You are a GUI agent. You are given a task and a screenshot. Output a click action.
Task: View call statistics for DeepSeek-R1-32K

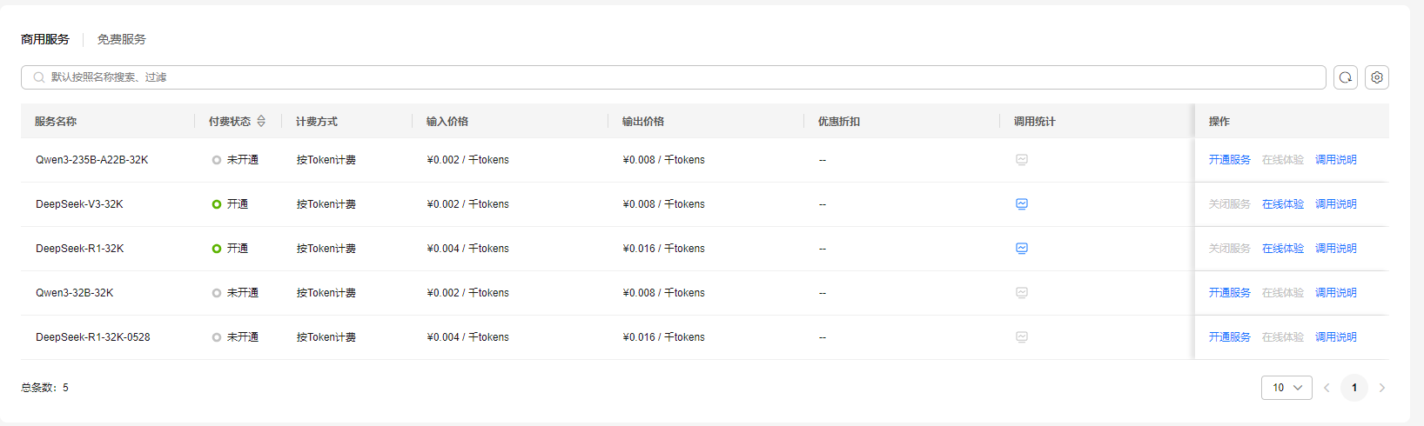click(x=1022, y=249)
